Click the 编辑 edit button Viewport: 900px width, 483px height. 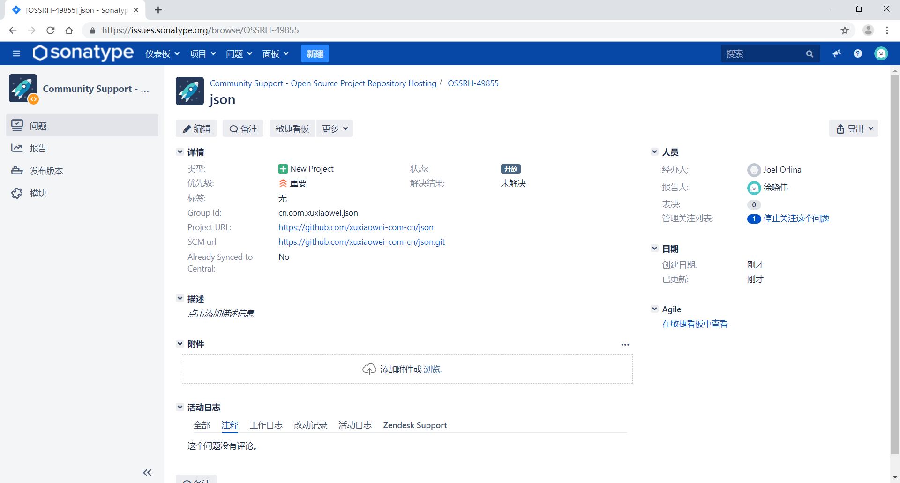[x=196, y=128]
